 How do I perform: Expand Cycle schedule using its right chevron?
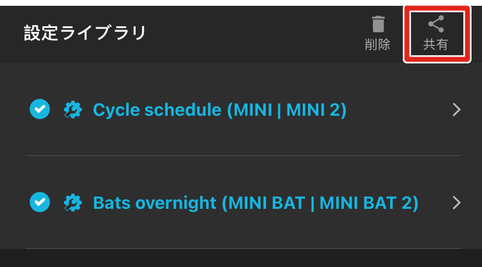(x=456, y=109)
